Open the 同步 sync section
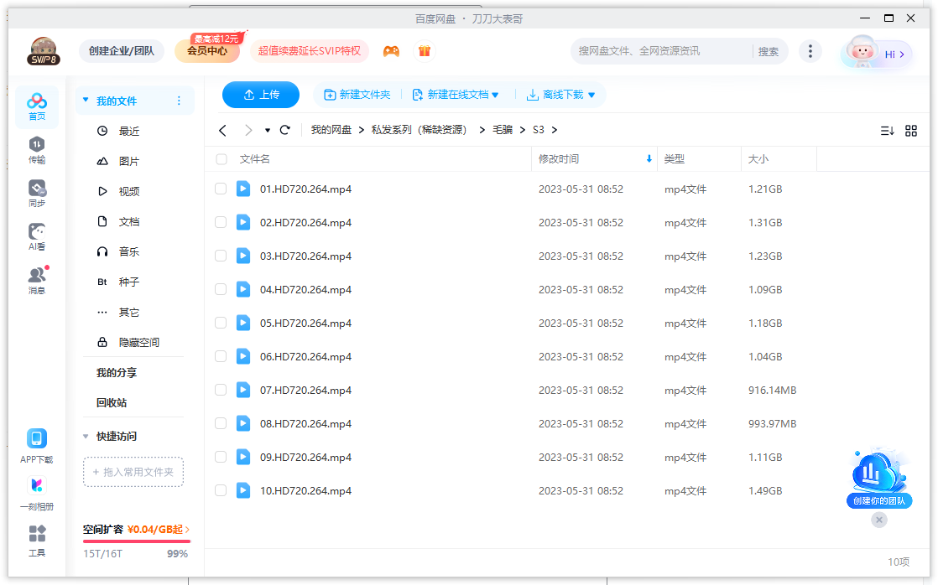Viewport: 938px width, 585px height. pos(36,194)
